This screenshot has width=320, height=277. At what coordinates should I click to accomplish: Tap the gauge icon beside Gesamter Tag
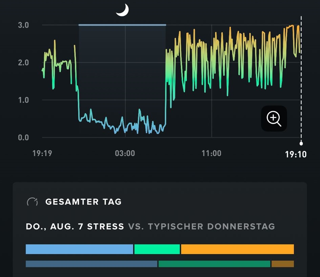(x=33, y=202)
